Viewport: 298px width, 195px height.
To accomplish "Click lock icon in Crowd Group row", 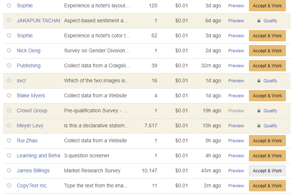I will point(259,111).
